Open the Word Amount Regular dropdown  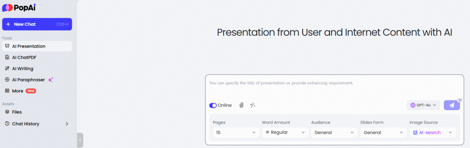click(x=285, y=132)
